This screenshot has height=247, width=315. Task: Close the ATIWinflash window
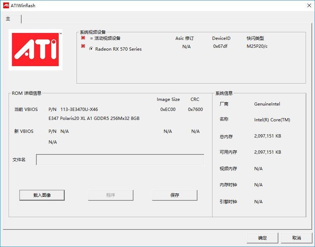(x=309, y=5)
